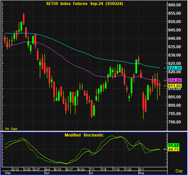Click the yellow arrow marker beside 811.60
Viewport: 188px width, 176px height.
tap(165, 86)
